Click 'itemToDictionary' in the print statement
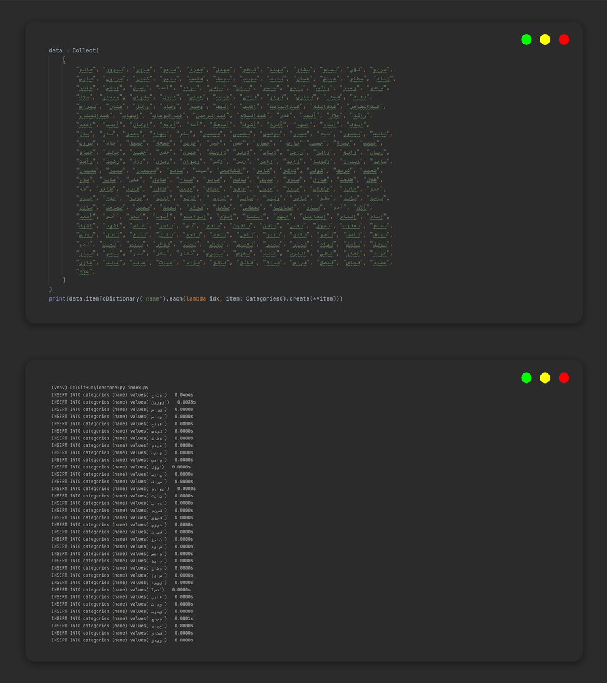 tap(112, 298)
